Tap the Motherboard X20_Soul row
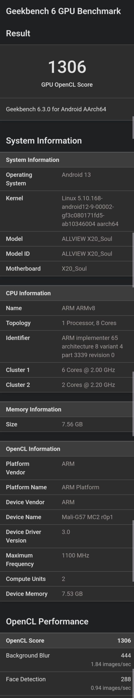134x698 pixels. pos(67,269)
